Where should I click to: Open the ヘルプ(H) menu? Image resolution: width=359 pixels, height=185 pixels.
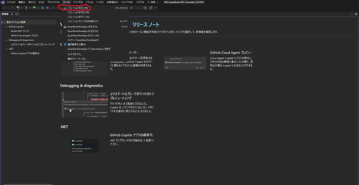pyautogui.click(x=140, y=2)
